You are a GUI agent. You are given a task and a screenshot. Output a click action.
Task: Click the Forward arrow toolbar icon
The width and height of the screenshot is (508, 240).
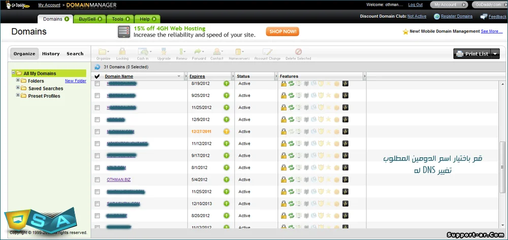coord(199,52)
